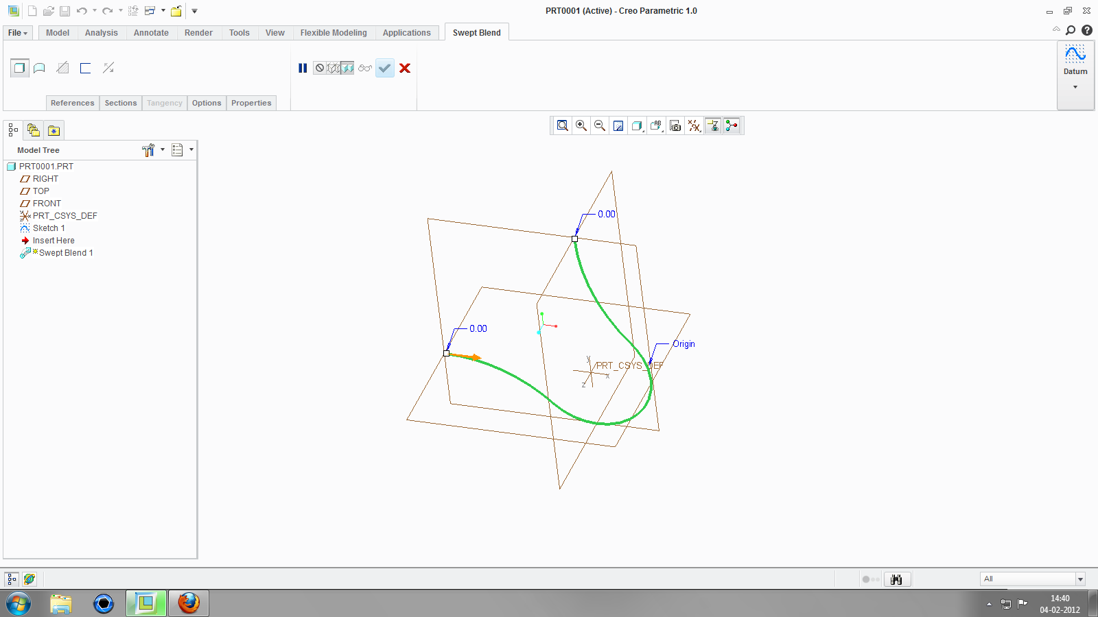Open Model Tree settings hammer icon

click(148, 150)
